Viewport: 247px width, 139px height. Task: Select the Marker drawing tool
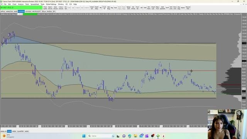(183, 8)
